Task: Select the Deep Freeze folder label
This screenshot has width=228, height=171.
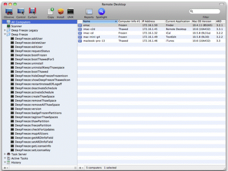Action: coord(20,34)
